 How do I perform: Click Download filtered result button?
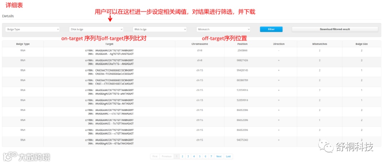coord(335,29)
